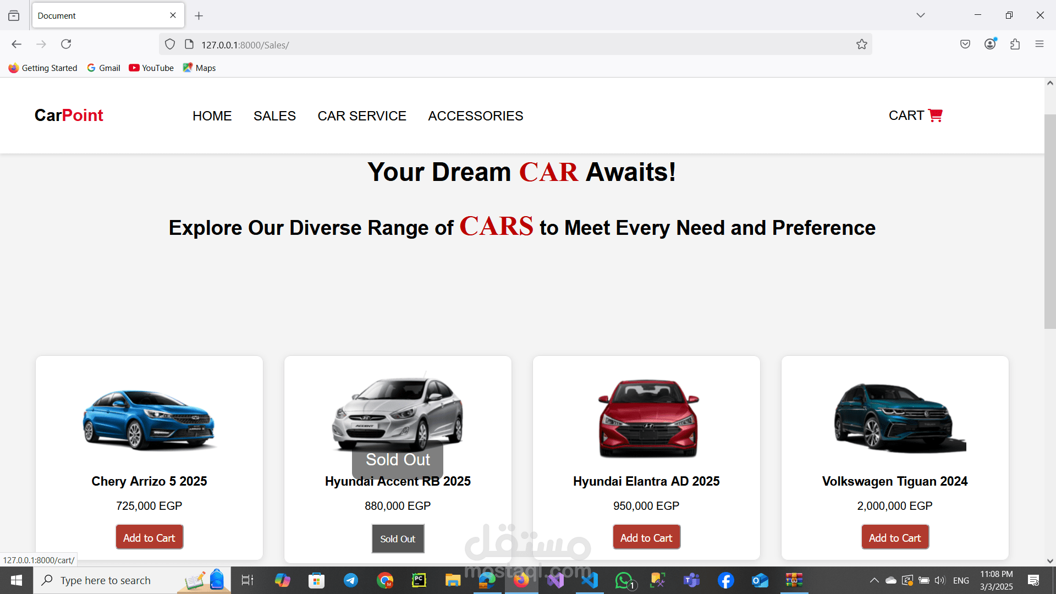Bookmark this page with star icon
Image resolution: width=1056 pixels, height=594 pixels.
click(x=861, y=45)
